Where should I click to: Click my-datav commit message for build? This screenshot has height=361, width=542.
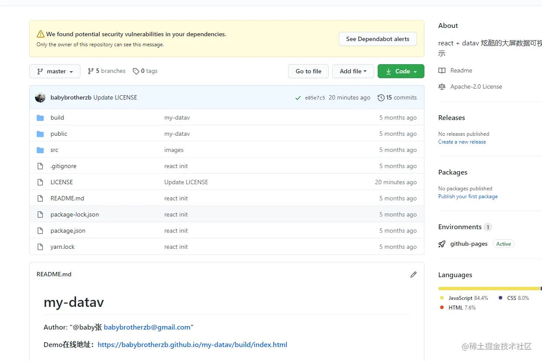tap(177, 117)
